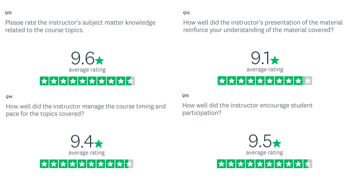
Task: Click the partially filled last star in Q12 bar
Action: [x=130, y=81]
